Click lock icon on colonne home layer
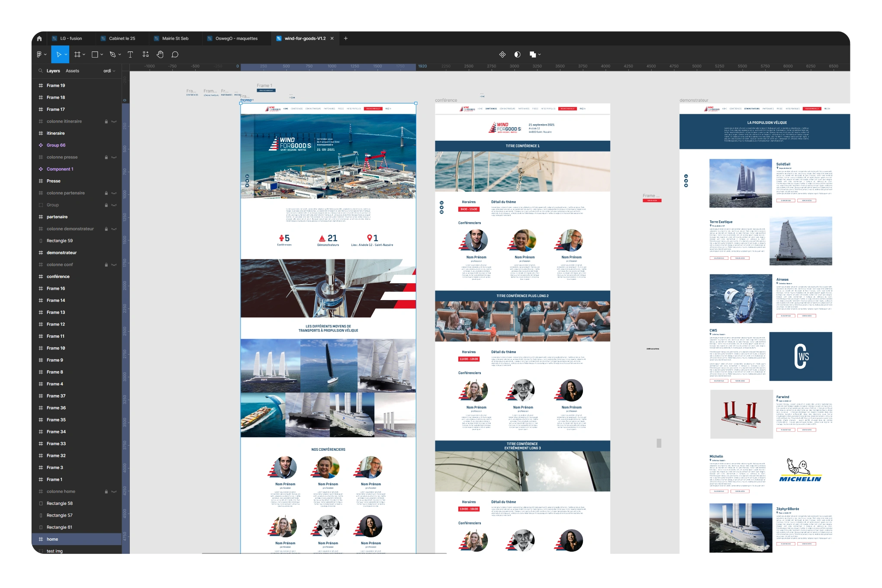 point(106,492)
